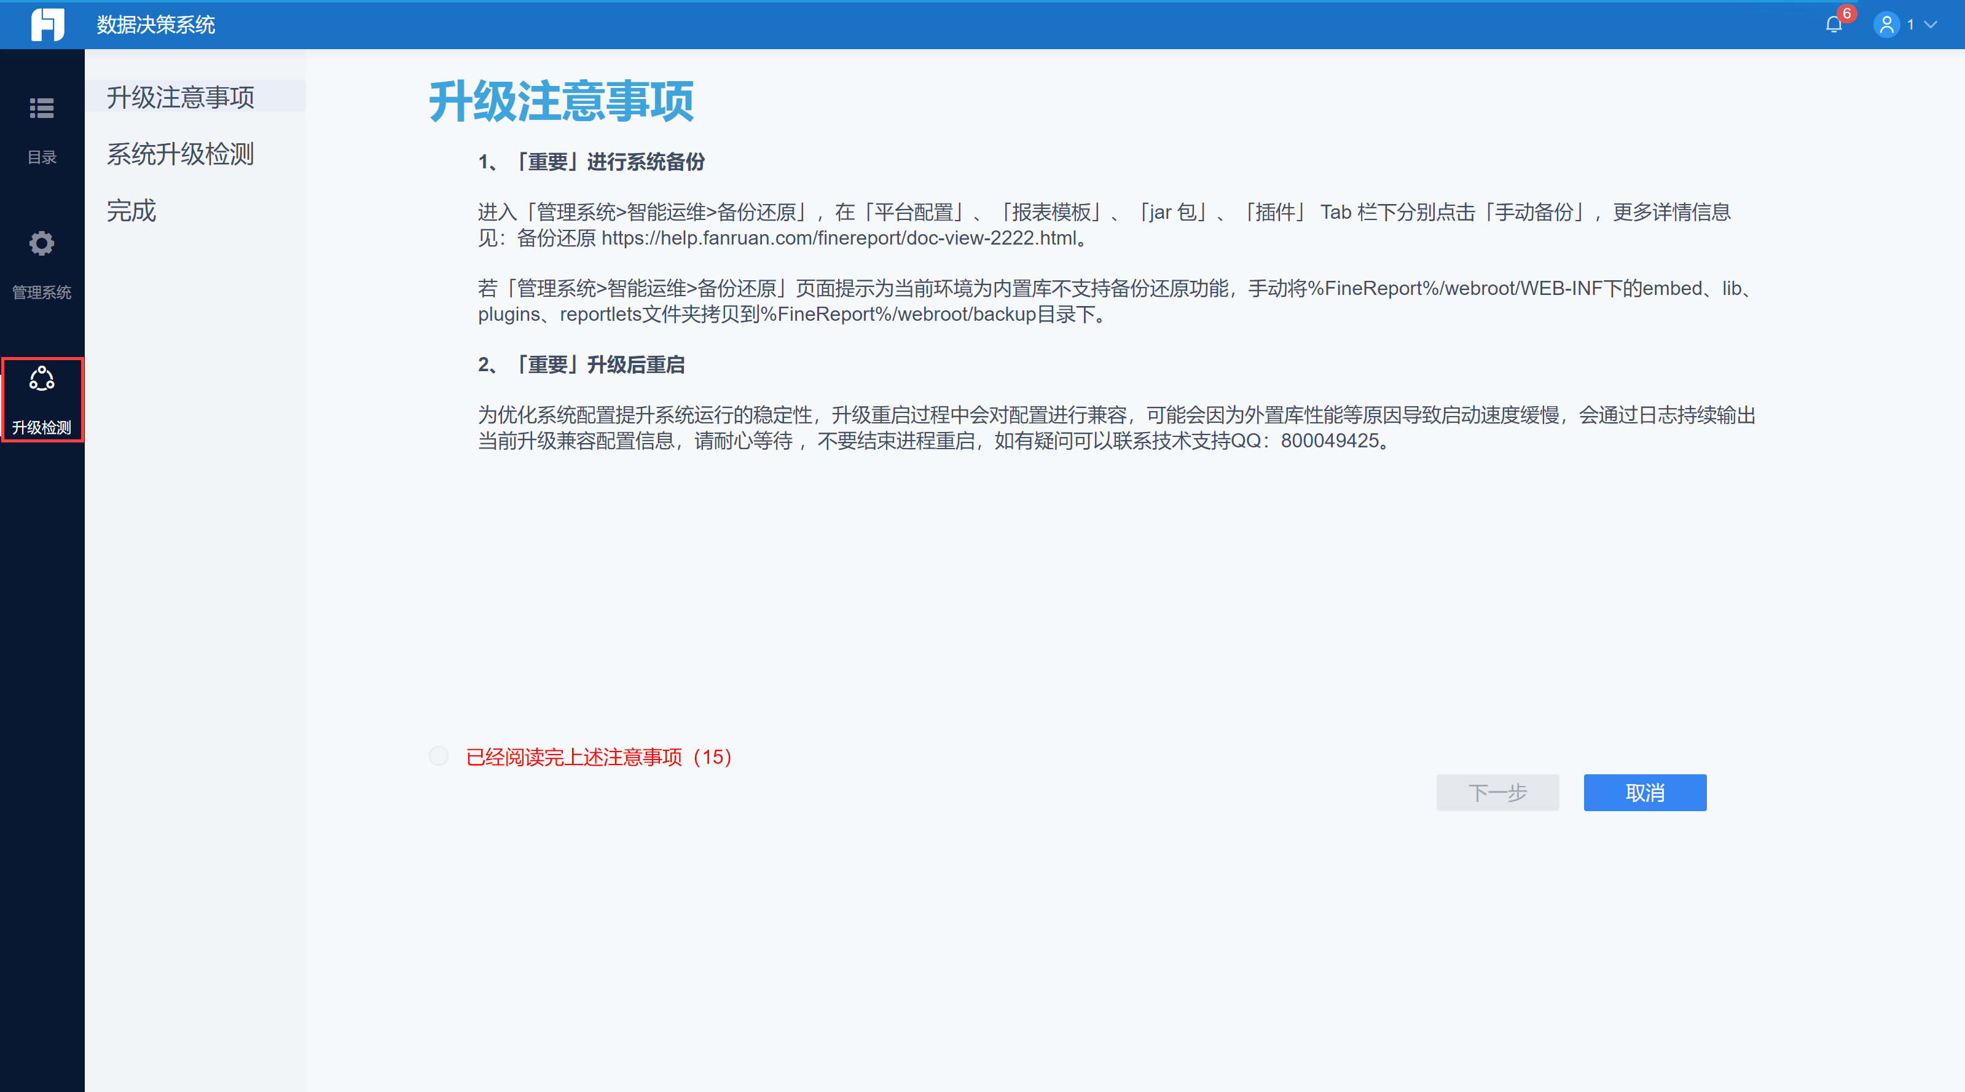Click the 管理系统 label in sidebar
The image size is (1965, 1092).
(x=42, y=293)
